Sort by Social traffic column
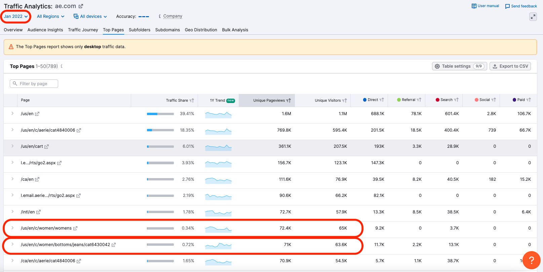Viewport: 543px width, 272px height. point(485,100)
